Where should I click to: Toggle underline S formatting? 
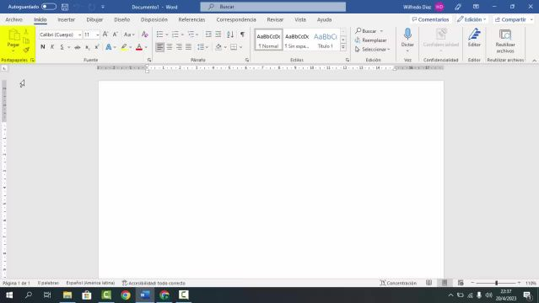62,47
